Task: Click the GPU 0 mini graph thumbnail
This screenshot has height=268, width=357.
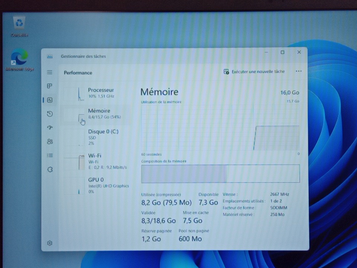Action: pos(74,186)
